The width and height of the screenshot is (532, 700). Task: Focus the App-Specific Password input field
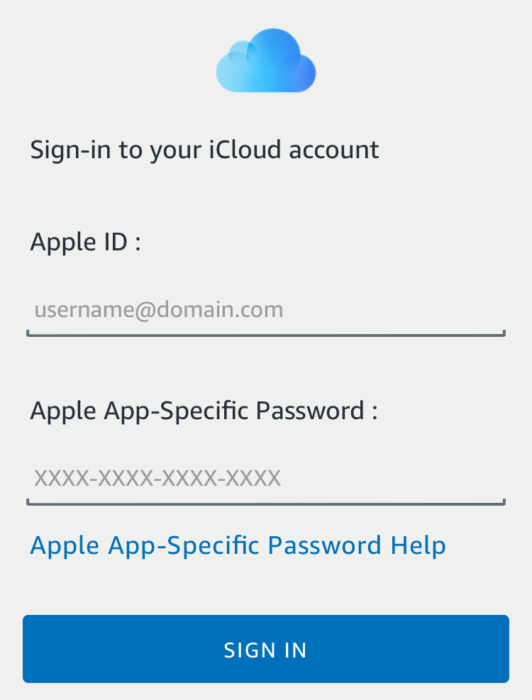pos(266,478)
